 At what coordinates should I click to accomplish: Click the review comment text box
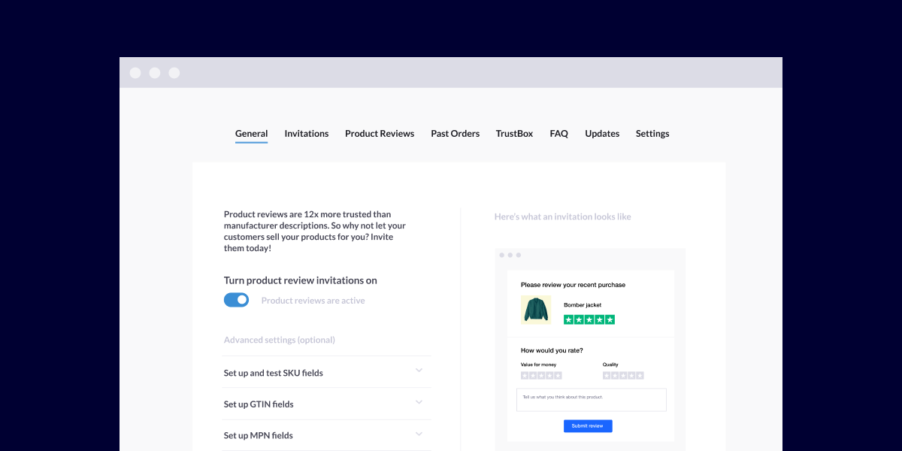tap(591, 400)
